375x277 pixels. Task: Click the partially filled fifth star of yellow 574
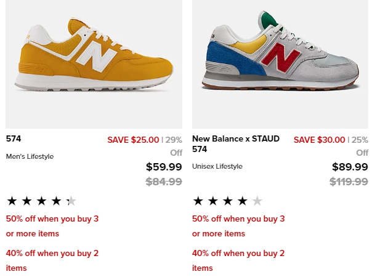point(71,201)
